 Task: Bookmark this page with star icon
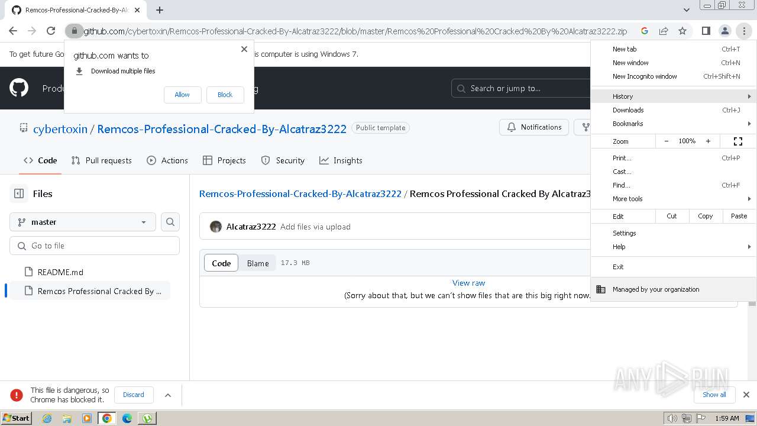click(x=682, y=31)
